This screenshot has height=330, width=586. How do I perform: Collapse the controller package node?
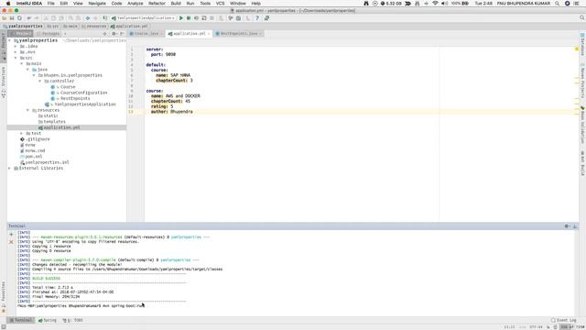pyautogui.click(x=40, y=82)
